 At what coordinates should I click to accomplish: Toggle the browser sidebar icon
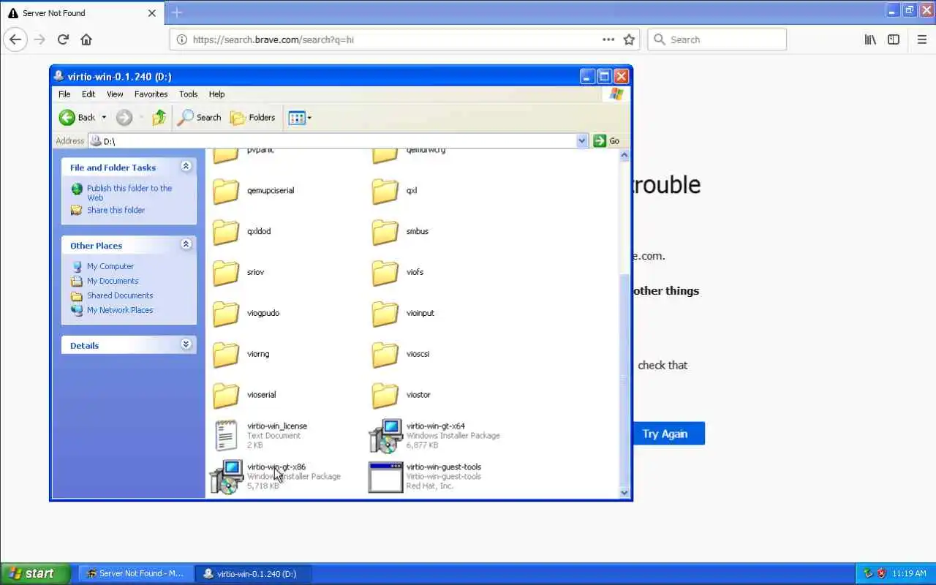(x=894, y=39)
